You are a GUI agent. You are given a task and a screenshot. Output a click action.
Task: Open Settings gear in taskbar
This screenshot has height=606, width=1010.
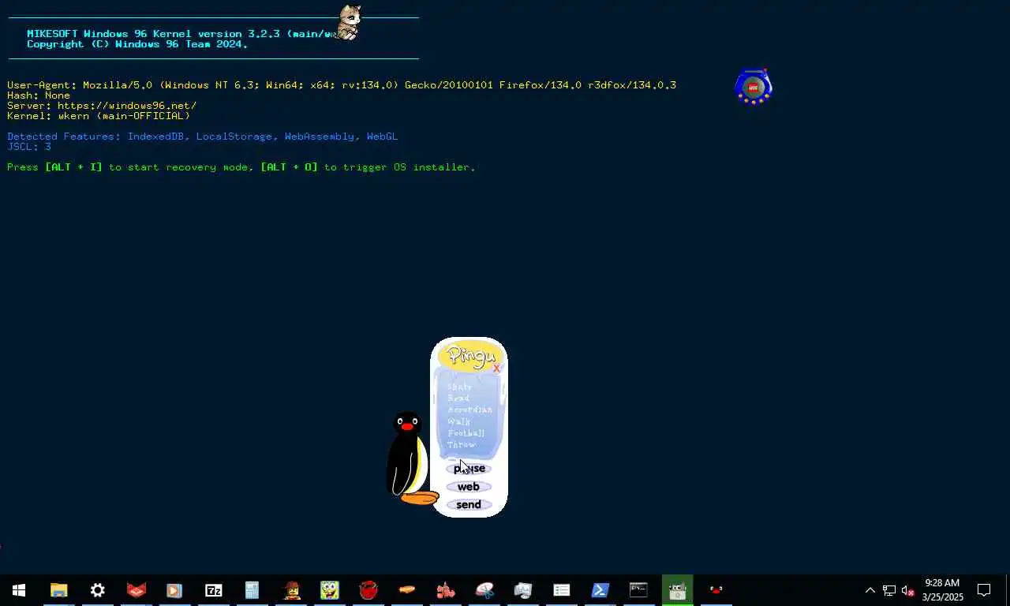click(x=98, y=590)
